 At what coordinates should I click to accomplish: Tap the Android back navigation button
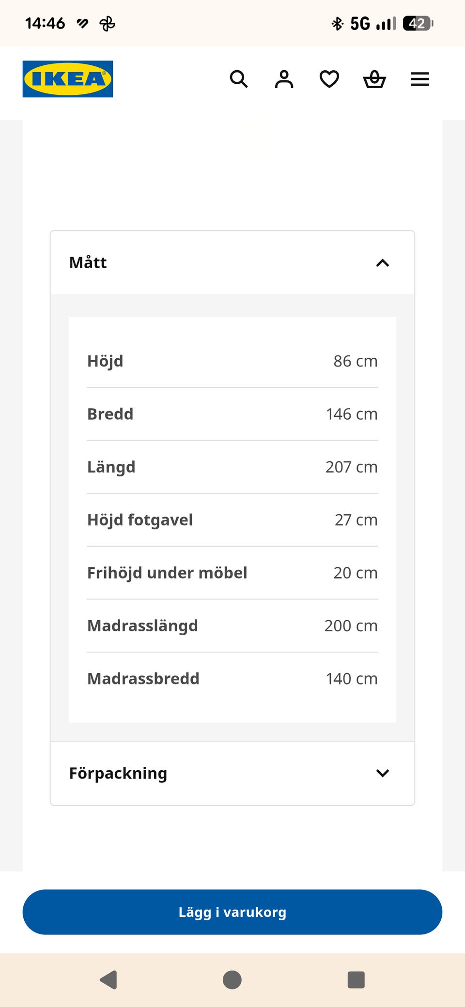pos(108,980)
